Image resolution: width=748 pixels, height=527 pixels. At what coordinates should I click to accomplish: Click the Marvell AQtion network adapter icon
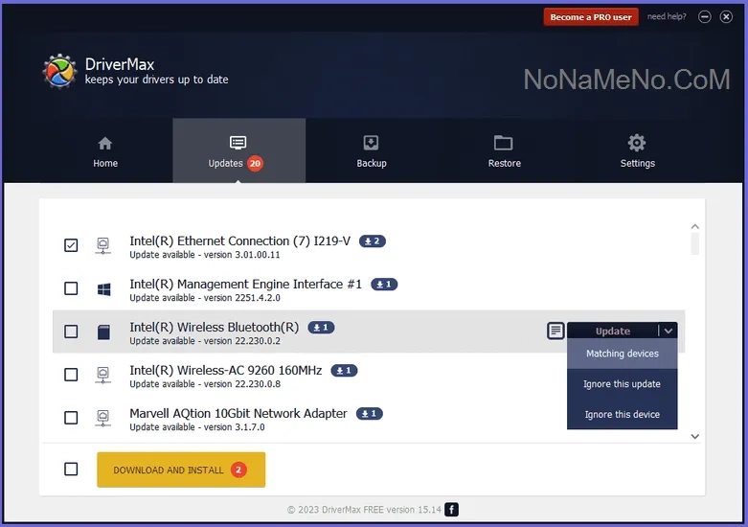103,418
